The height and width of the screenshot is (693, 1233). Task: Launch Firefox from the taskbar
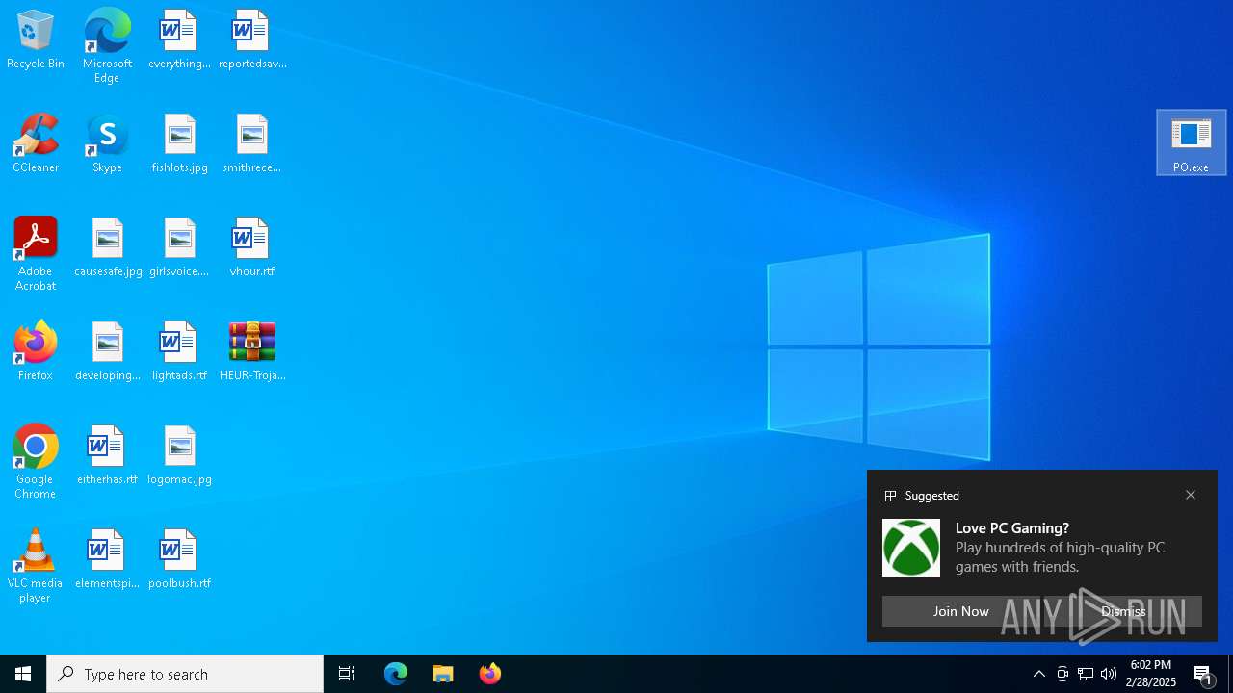(x=490, y=674)
